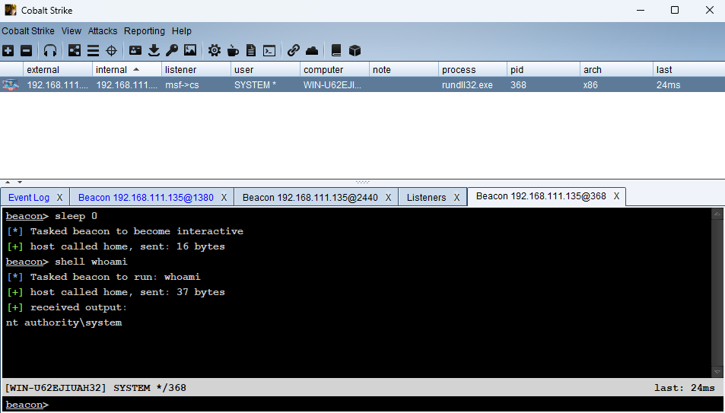Switch to the session table view icon
725x413 pixels.
[93, 50]
